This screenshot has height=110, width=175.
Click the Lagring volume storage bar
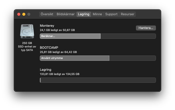point(98,80)
